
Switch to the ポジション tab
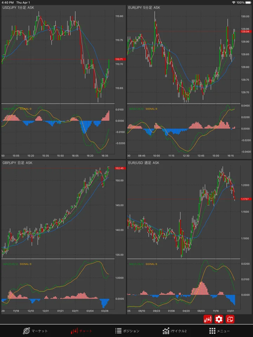[x=127, y=331]
